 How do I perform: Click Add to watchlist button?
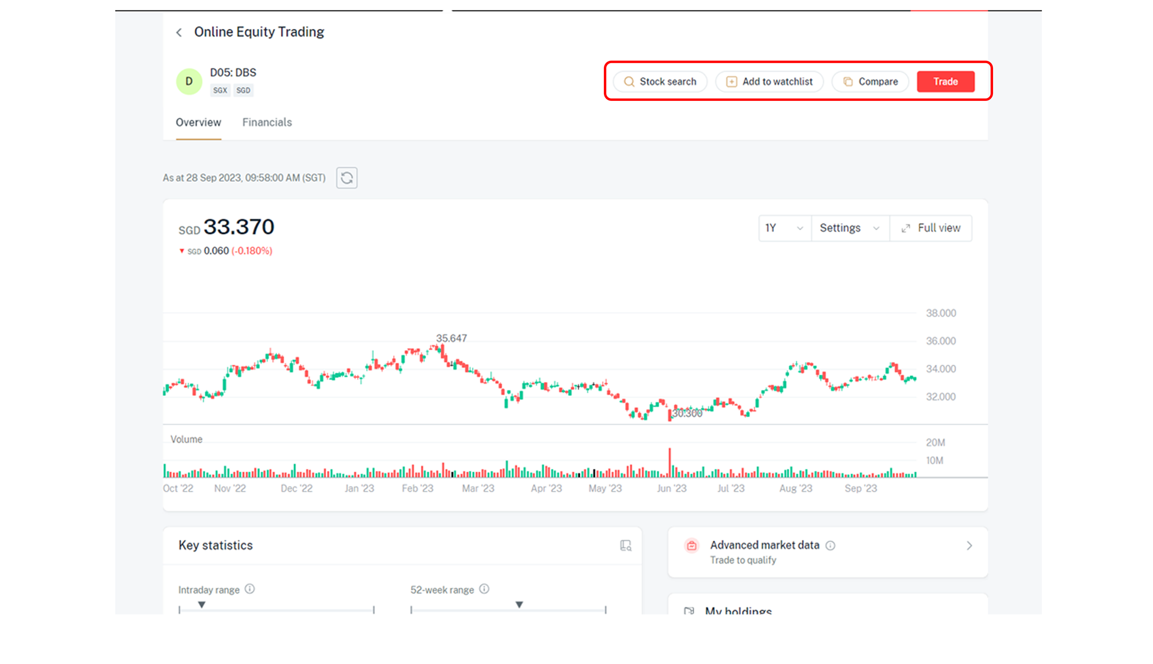(x=769, y=81)
